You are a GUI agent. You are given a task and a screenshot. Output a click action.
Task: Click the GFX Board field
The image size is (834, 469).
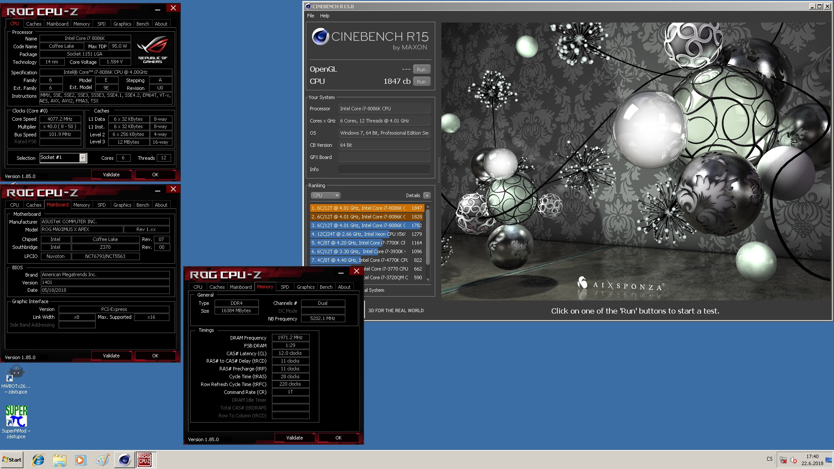pos(384,157)
